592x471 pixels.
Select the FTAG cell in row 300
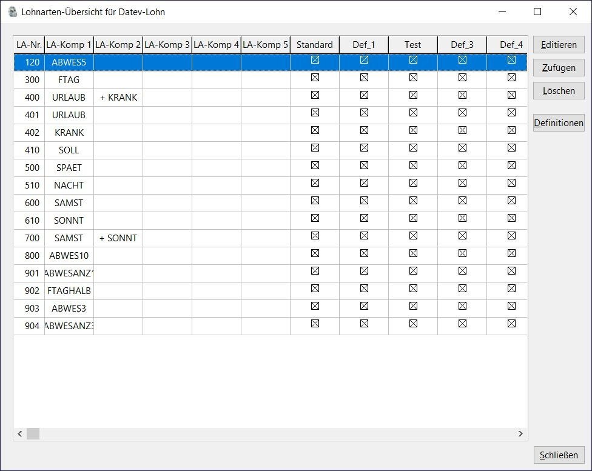(69, 80)
